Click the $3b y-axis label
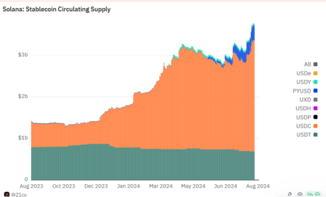Image resolution: width=326 pixels, height=197 pixels. coord(23,55)
